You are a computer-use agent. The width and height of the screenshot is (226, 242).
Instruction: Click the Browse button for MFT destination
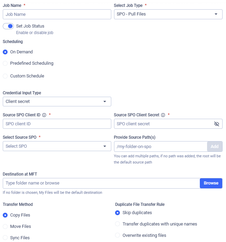click(211, 183)
